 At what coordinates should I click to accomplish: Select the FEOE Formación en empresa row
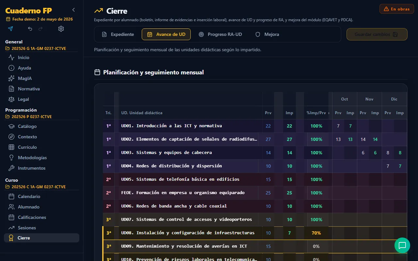[x=255, y=193]
